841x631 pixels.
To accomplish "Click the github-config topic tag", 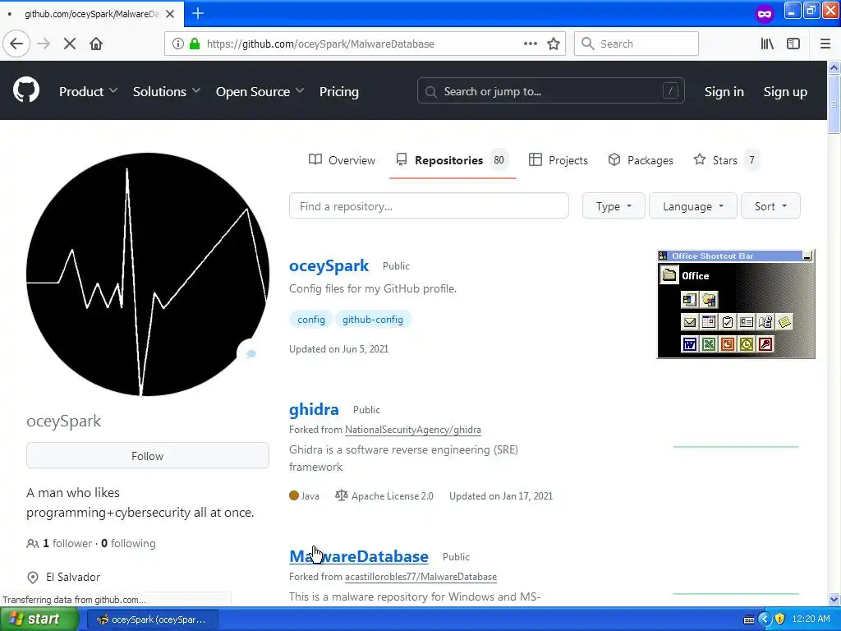I will click(x=373, y=320).
